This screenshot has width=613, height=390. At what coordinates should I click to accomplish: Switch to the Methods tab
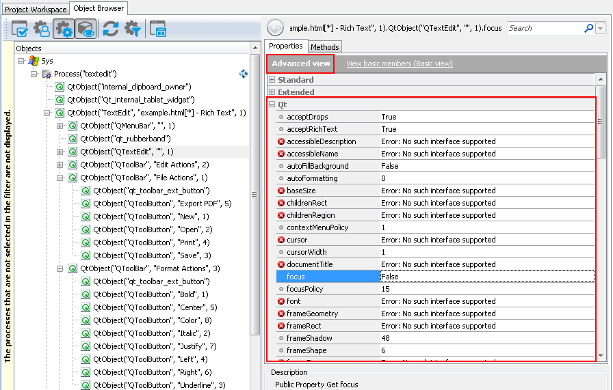point(324,46)
